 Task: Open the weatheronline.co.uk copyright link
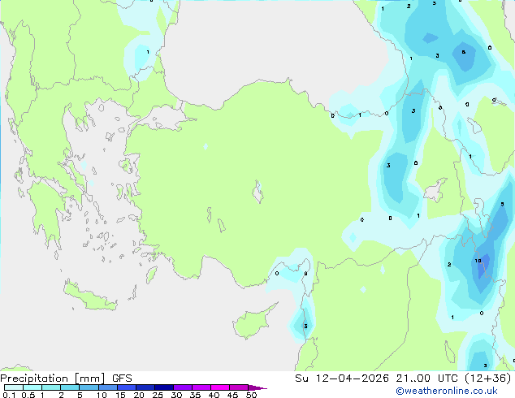[447, 391]
